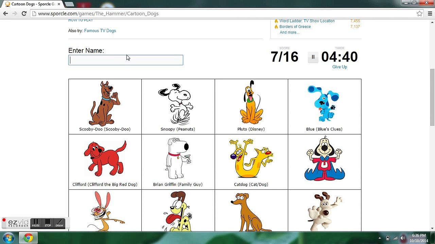Click the browser Back arrow
435x244 pixels.
pos(5,14)
